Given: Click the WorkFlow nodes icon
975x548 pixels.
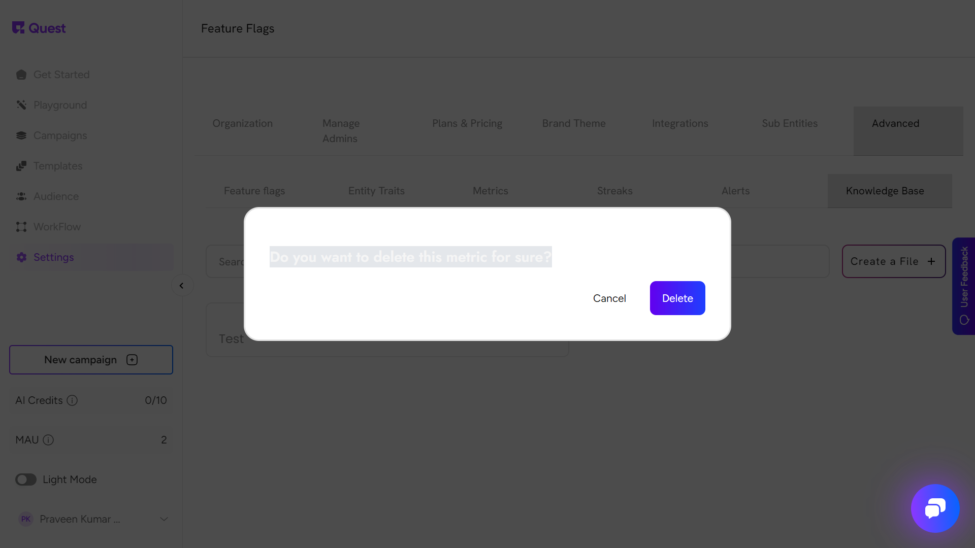Looking at the screenshot, I should click(21, 227).
